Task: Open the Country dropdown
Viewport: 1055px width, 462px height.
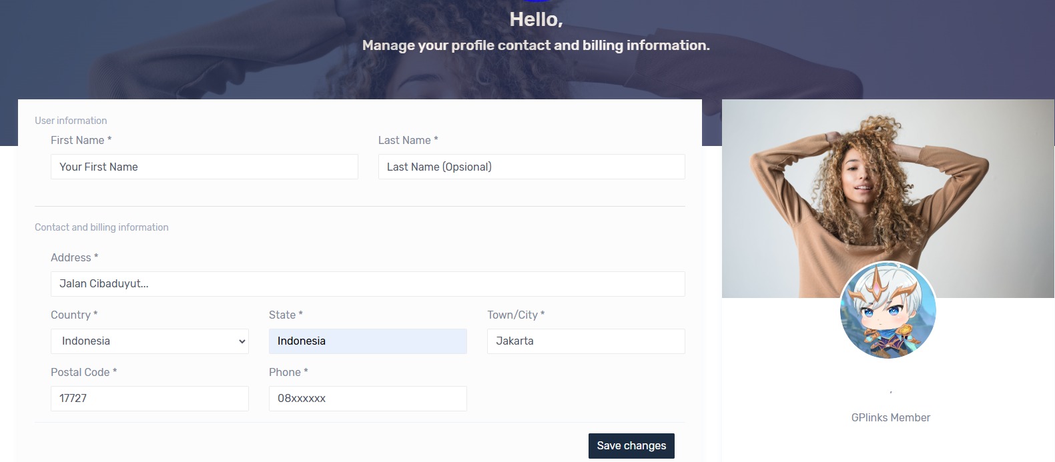Action: (150, 341)
